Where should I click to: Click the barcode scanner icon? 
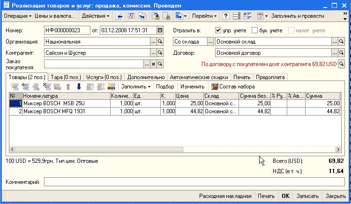coord(112,87)
